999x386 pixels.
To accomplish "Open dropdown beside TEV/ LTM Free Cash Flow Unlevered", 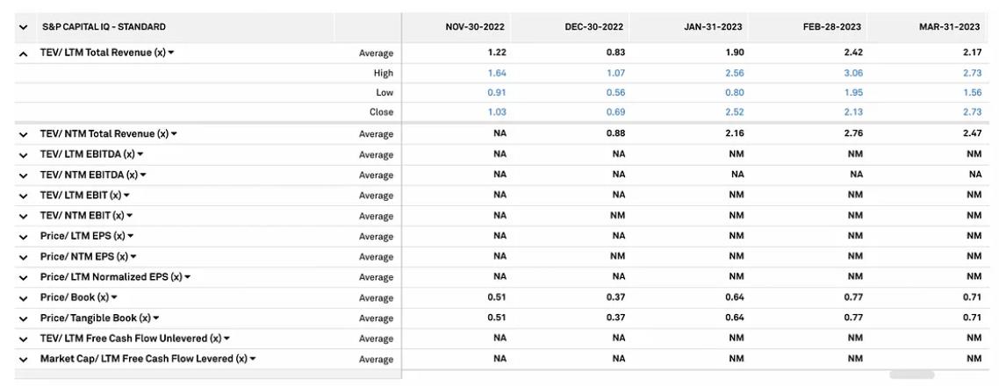I will [226, 339].
